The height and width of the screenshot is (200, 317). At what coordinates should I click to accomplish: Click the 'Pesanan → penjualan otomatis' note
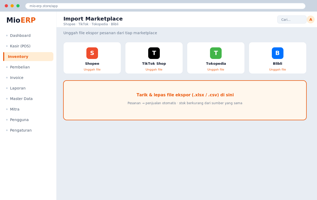[185, 103]
